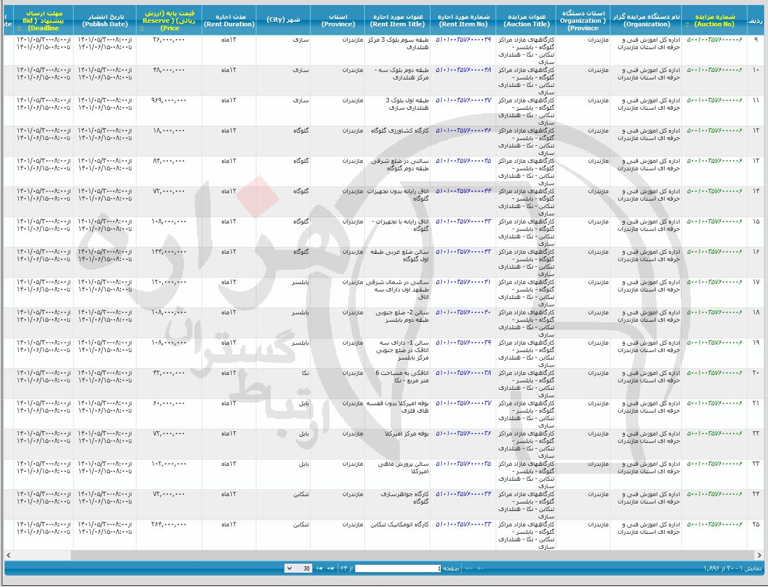Open rent item number link ending ۴۱

pyautogui.click(x=463, y=282)
